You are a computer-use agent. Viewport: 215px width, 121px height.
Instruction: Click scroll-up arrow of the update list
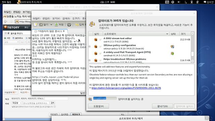pyautogui.click(x=192, y=33)
